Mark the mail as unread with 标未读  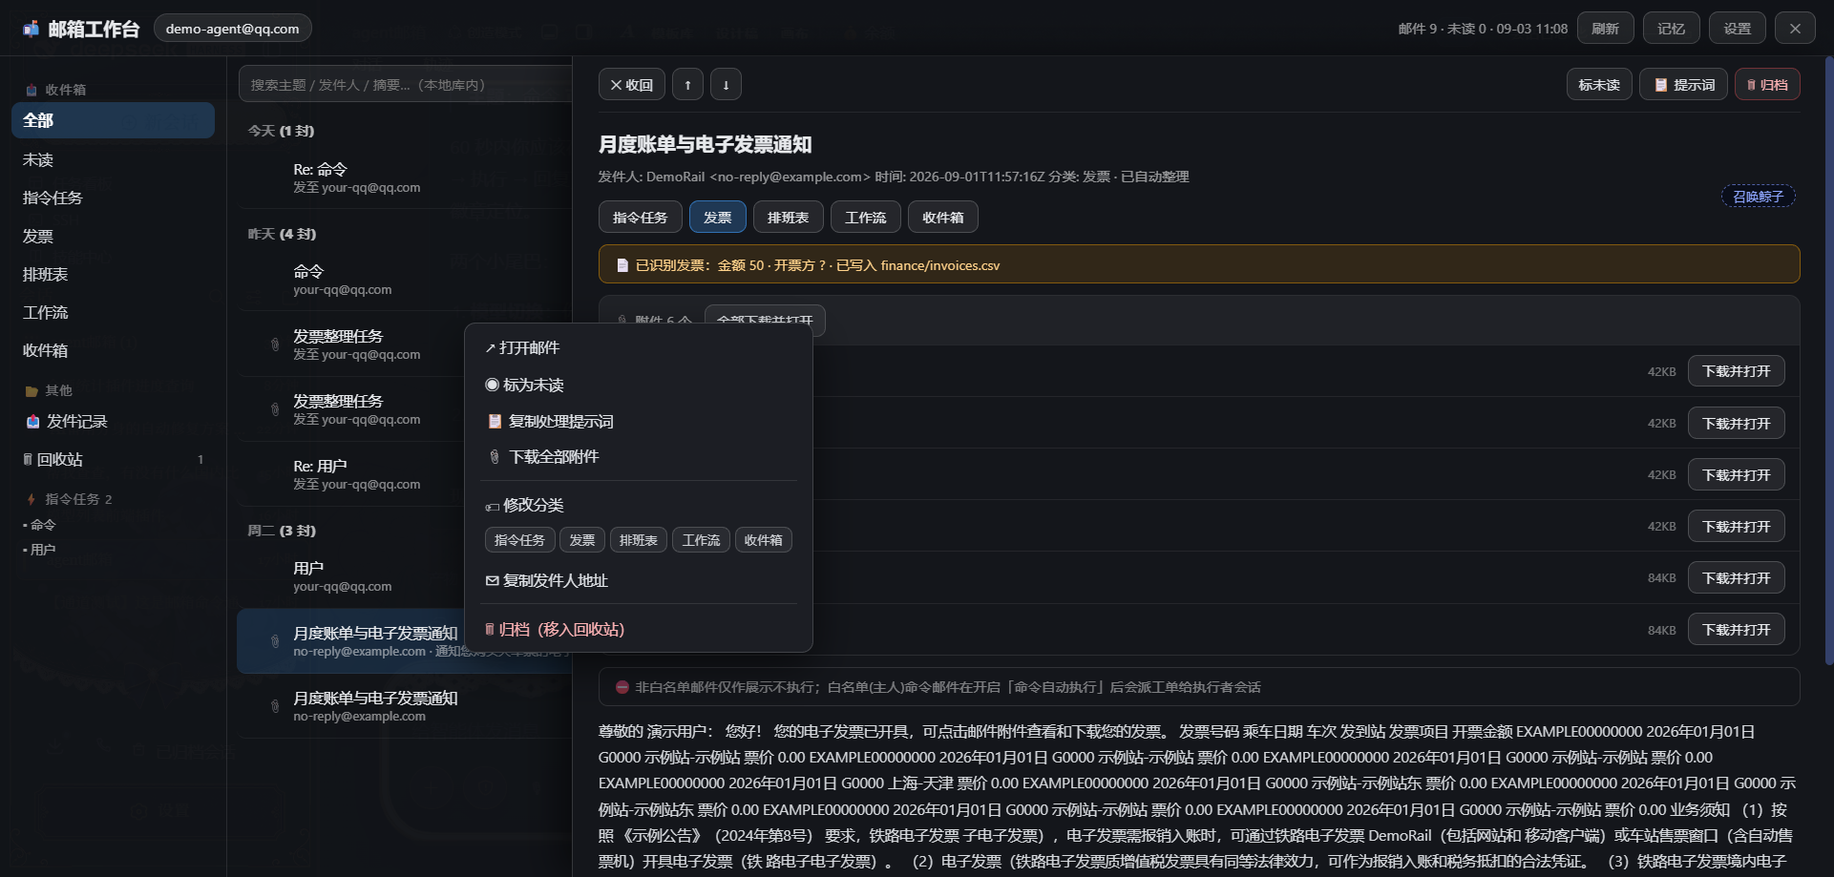click(x=1599, y=85)
